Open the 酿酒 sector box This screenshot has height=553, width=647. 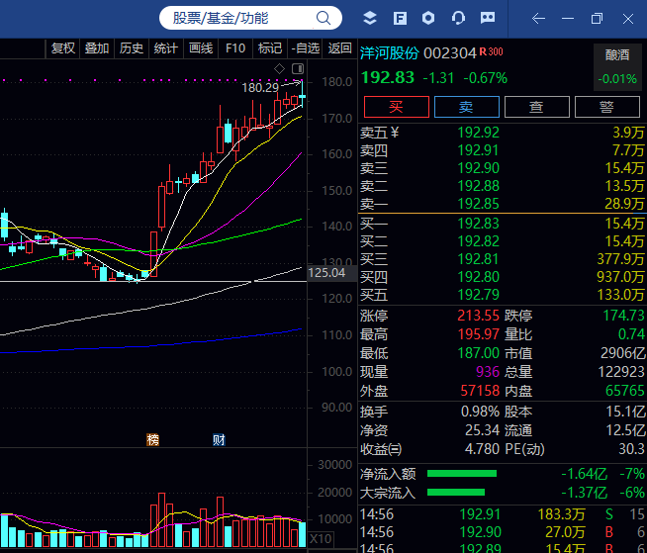pyautogui.click(x=617, y=67)
